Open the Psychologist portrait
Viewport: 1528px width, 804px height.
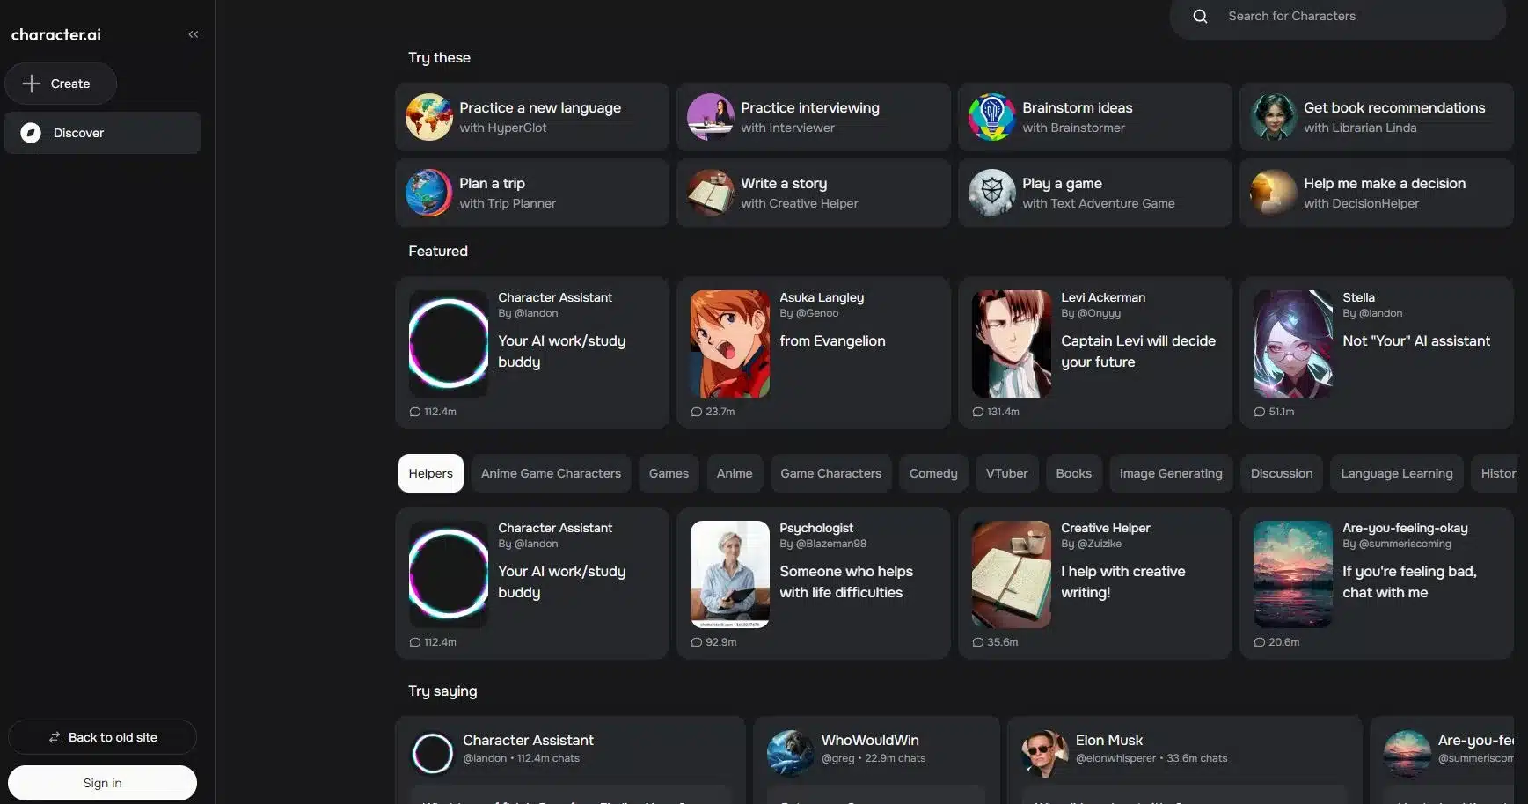pyautogui.click(x=730, y=574)
